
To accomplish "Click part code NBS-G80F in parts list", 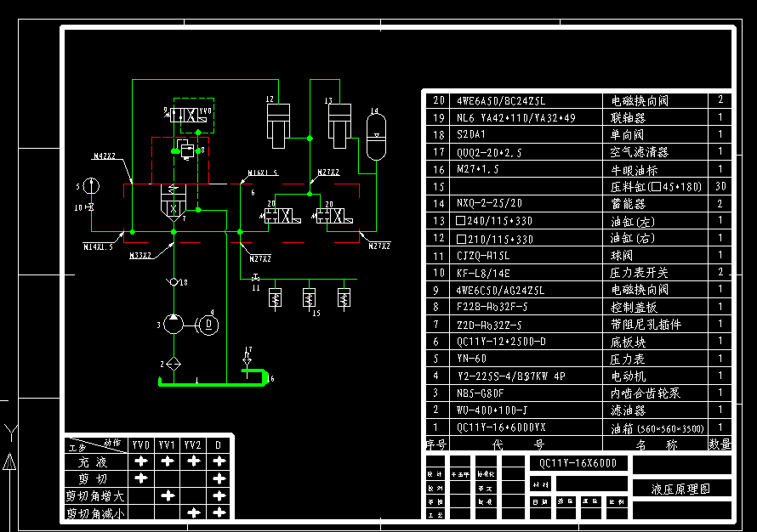I will coord(481,393).
